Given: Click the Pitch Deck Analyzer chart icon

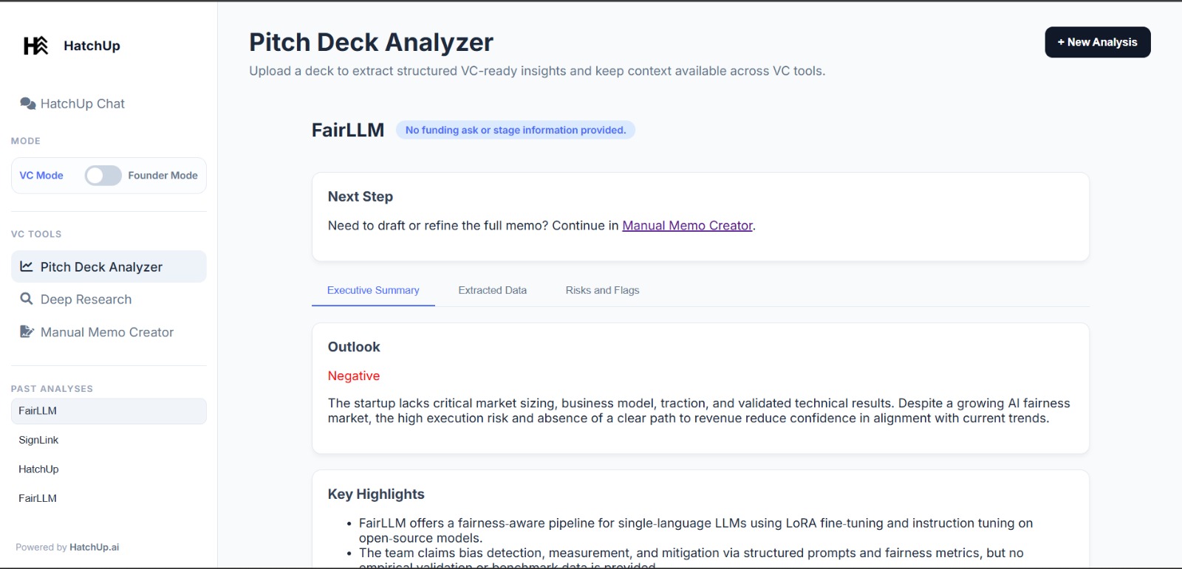Looking at the screenshot, I should tap(27, 266).
